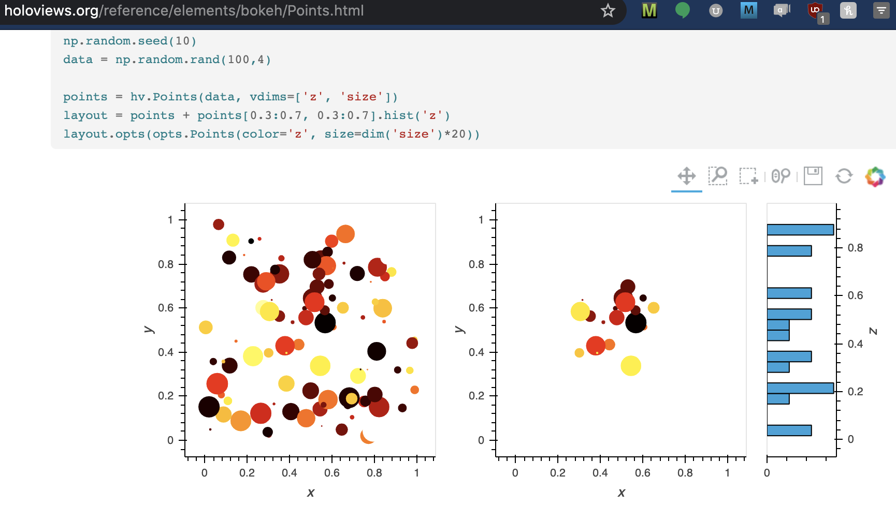This screenshot has width=896, height=506.
Task: Open the blue M extension
Action: (748, 10)
